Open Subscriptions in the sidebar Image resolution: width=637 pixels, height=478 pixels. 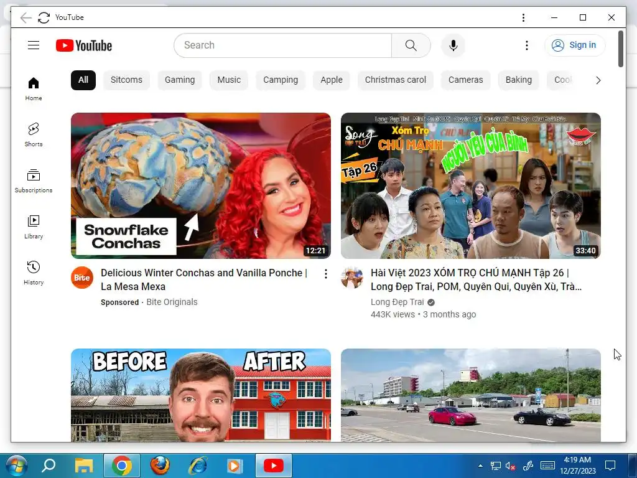point(34,180)
